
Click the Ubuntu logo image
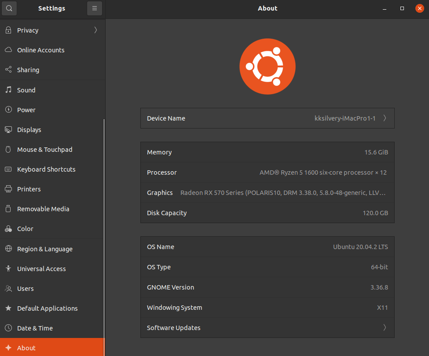pos(268,66)
